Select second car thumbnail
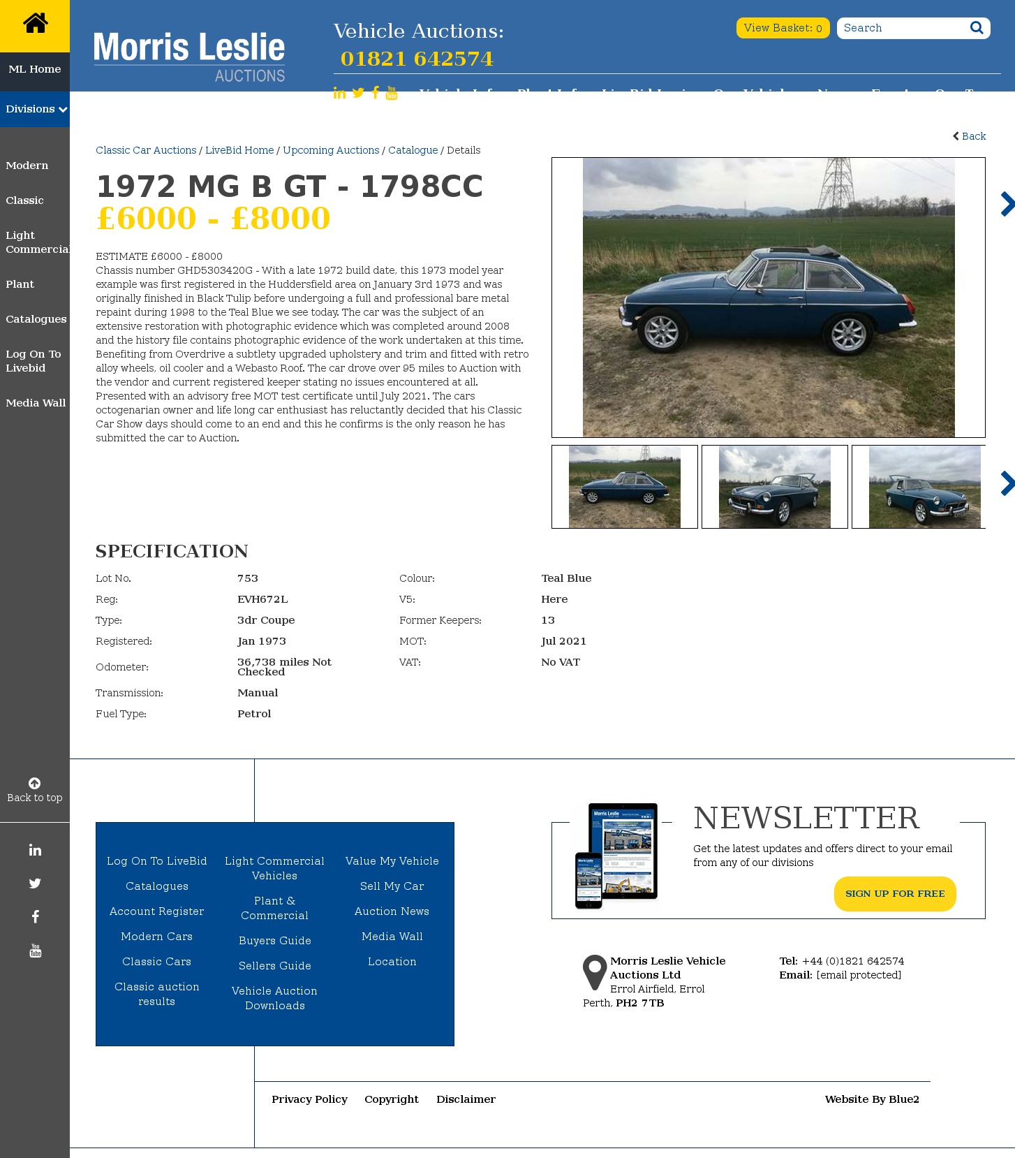The height and width of the screenshot is (1158, 1015). point(775,487)
